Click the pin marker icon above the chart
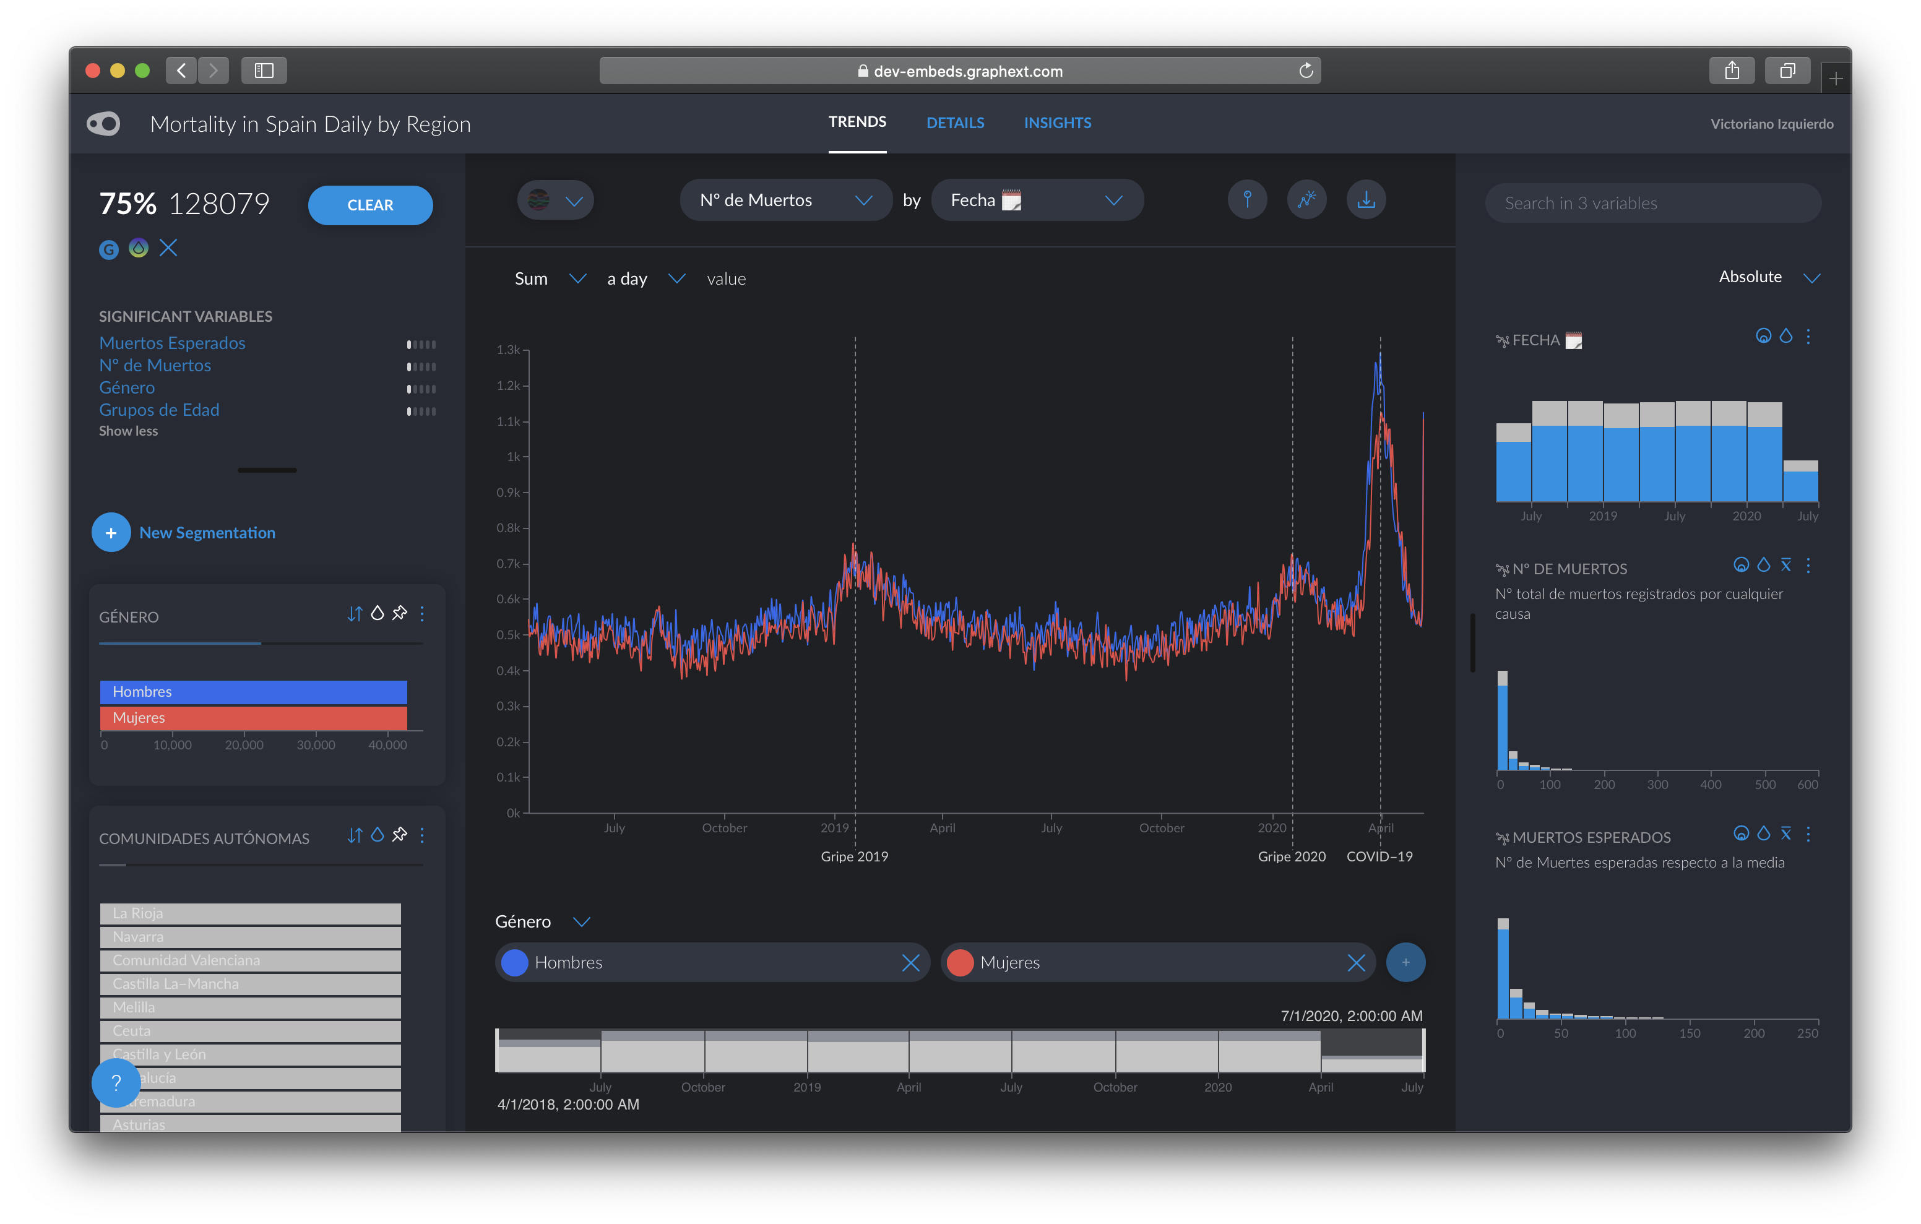The image size is (1921, 1224). pos(1247,199)
